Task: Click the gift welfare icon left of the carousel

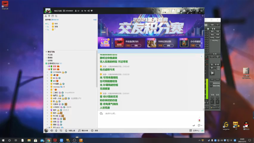Action: coord(105,43)
